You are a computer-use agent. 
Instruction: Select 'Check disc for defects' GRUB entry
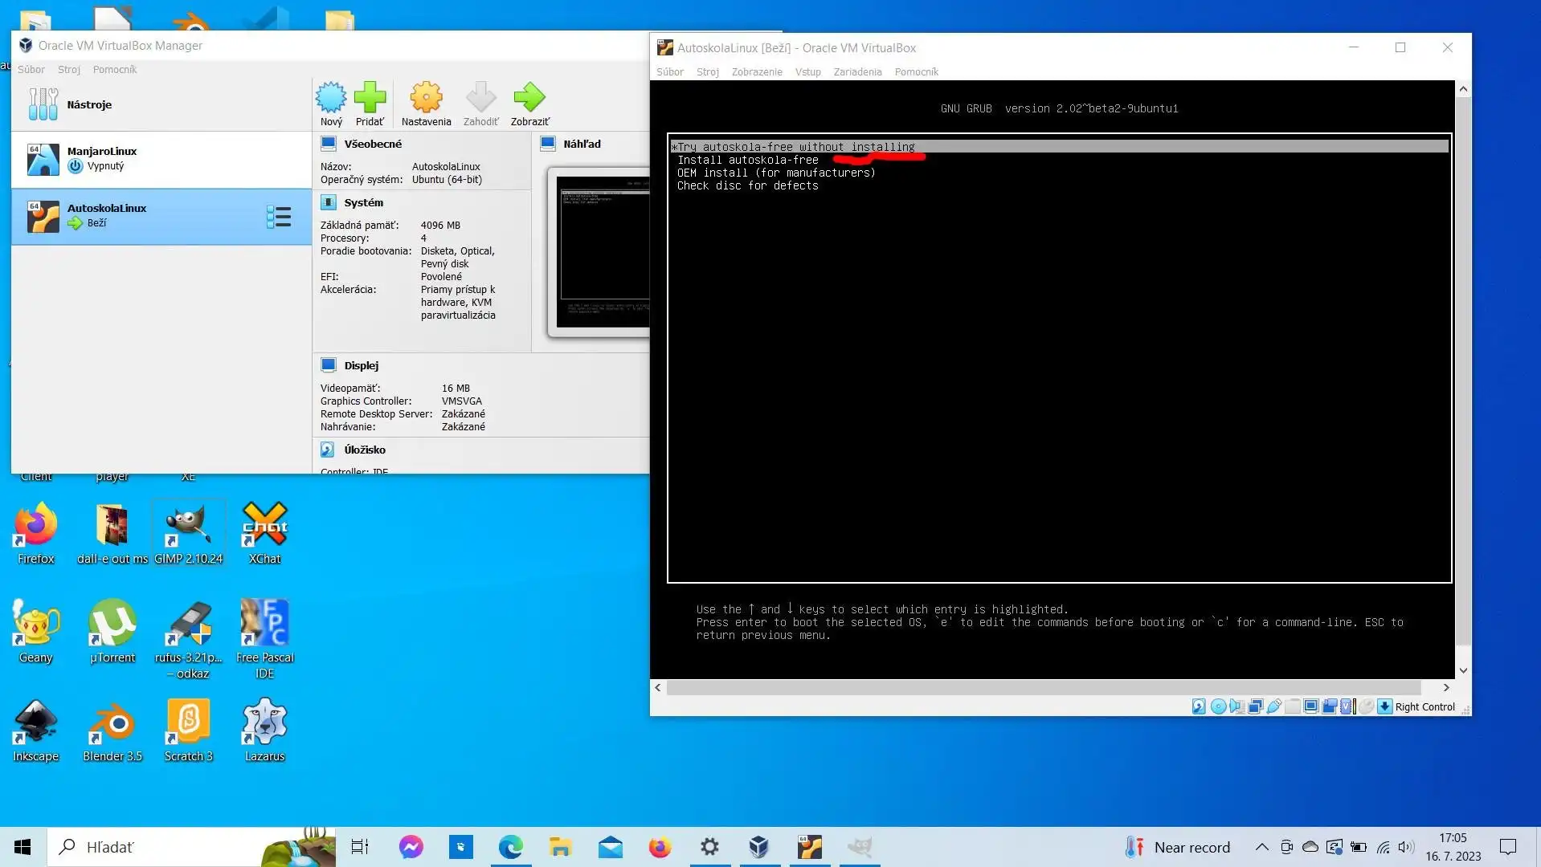coord(747,185)
